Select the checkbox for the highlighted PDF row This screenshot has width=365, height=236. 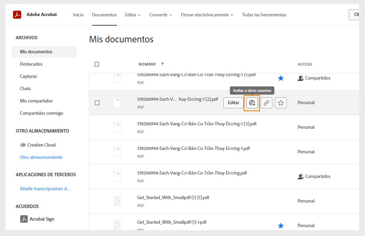(x=97, y=102)
